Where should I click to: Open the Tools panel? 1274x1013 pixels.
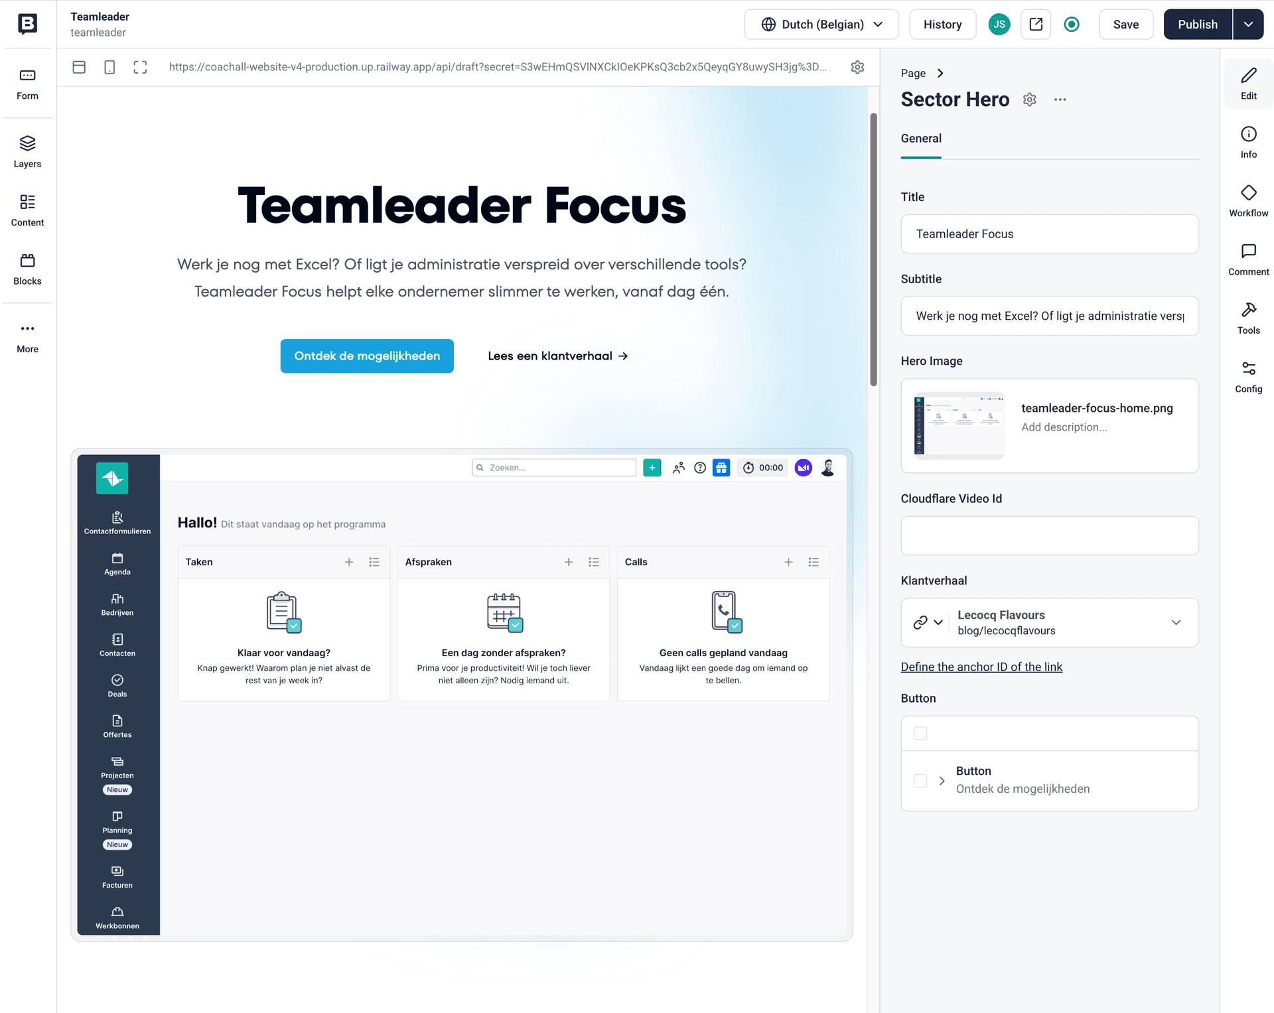coord(1249,318)
